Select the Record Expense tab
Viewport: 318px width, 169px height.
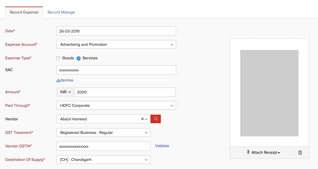[24, 12]
